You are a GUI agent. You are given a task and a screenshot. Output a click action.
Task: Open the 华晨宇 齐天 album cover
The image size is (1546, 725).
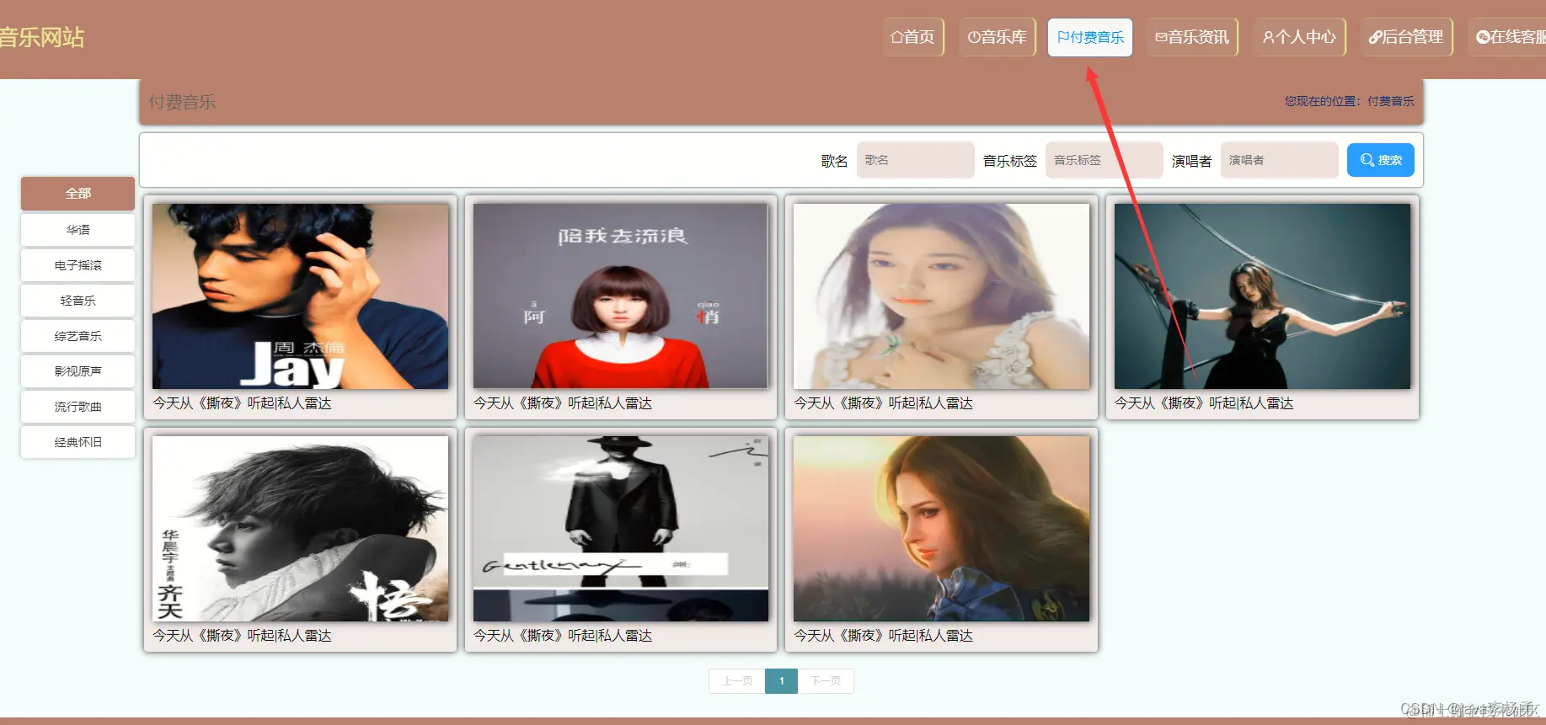[300, 529]
